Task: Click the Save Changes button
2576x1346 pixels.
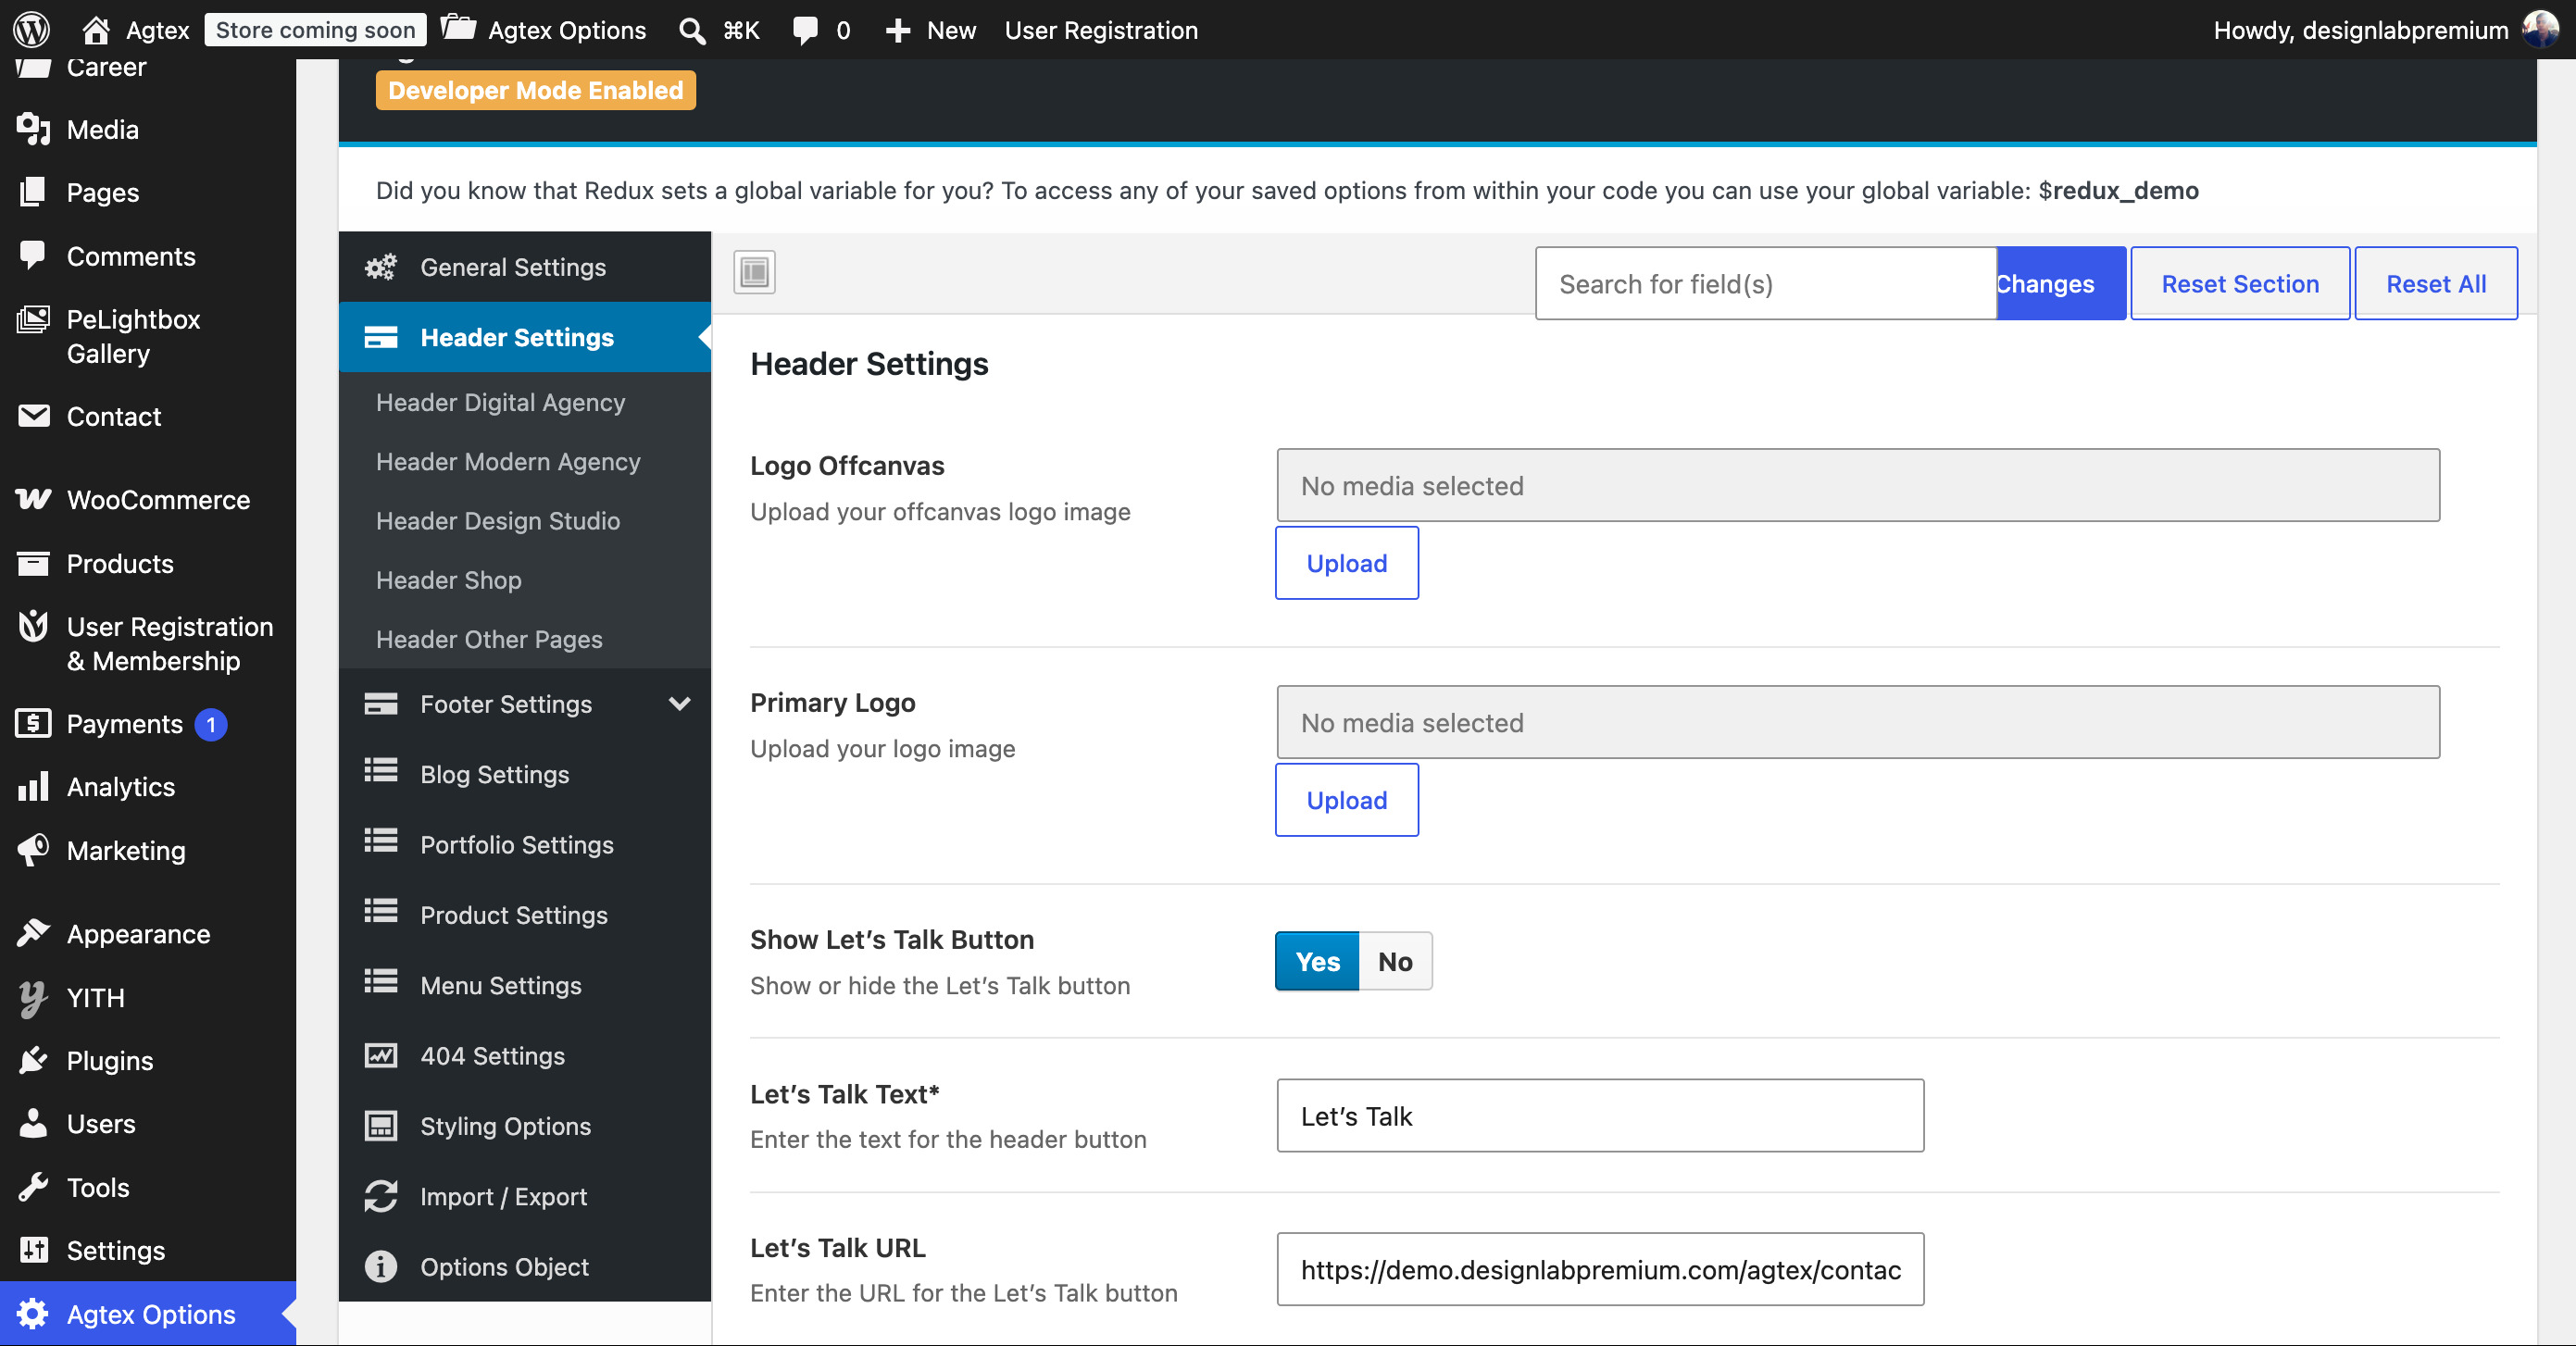Action: [x=2061, y=284]
